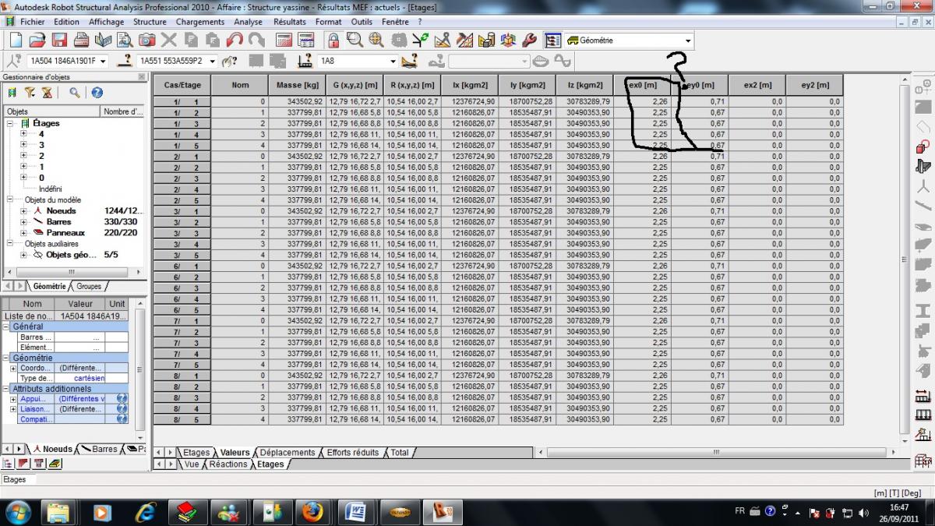Click the Undo red arrow icon

235,41
